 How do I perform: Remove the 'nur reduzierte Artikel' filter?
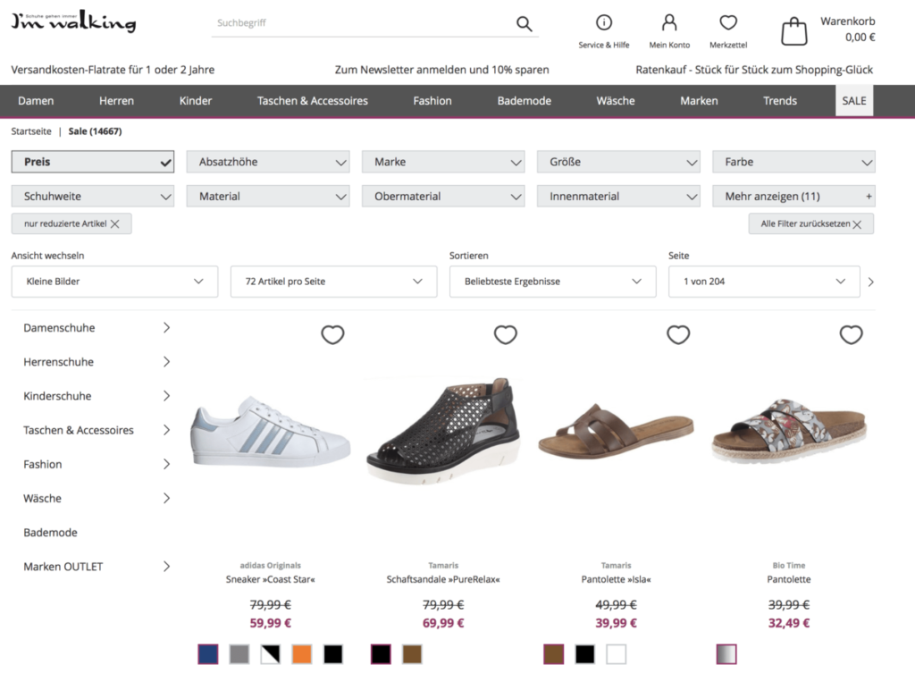pos(116,223)
